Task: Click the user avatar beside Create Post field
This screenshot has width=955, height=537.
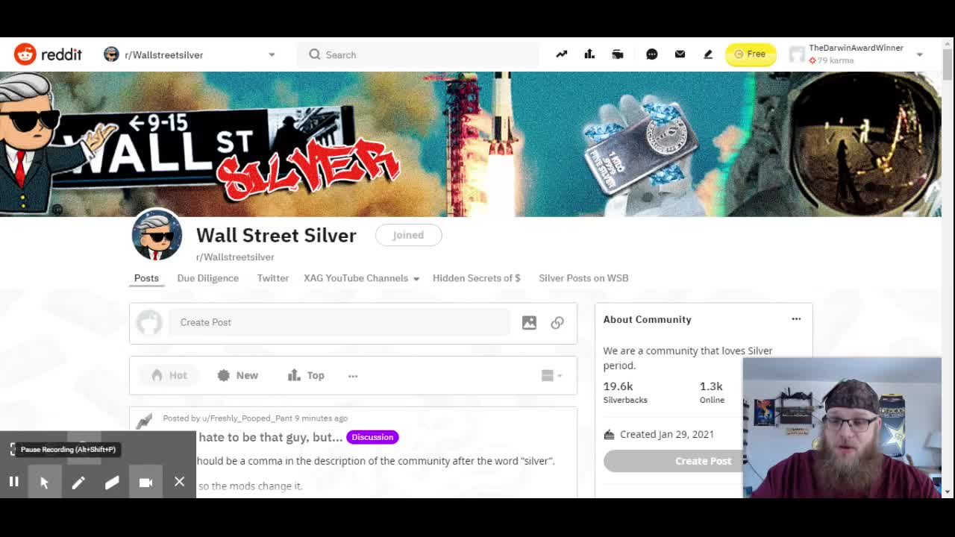Action: 149,322
